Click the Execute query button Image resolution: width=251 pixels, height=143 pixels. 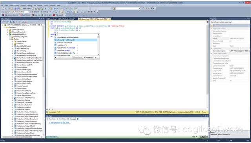tap(36, 12)
